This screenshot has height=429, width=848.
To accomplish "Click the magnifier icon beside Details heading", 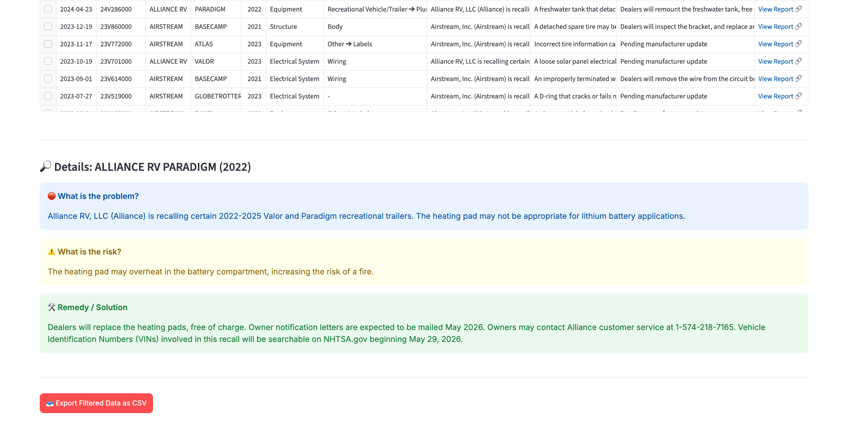I will [46, 166].
